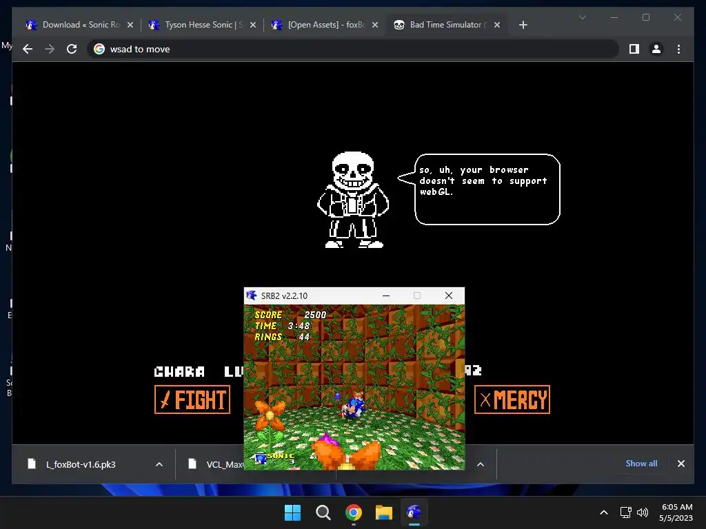Switch to SRB2 from the taskbar
The width and height of the screenshot is (706, 529).
pos(414,512)
